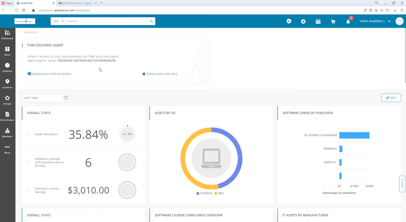This screenshot has width=406, height=222.
Task: Open the shopping cart icon
Action: pos(333,22)
